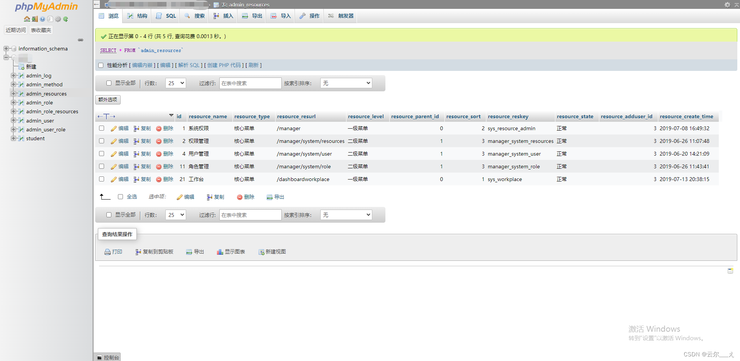Click full texts toggle arrows ←T→
Viewport: 740px width, 361px height.
[x=106, y=116]
